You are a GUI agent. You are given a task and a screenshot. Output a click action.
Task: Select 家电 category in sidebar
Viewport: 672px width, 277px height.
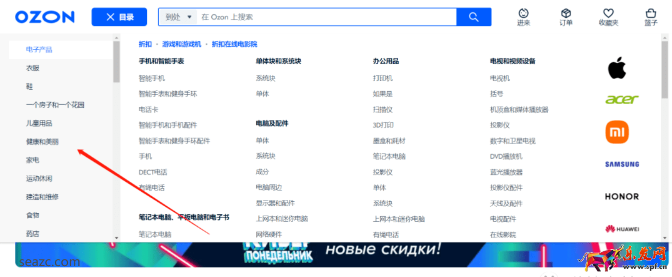pos(32,160)
